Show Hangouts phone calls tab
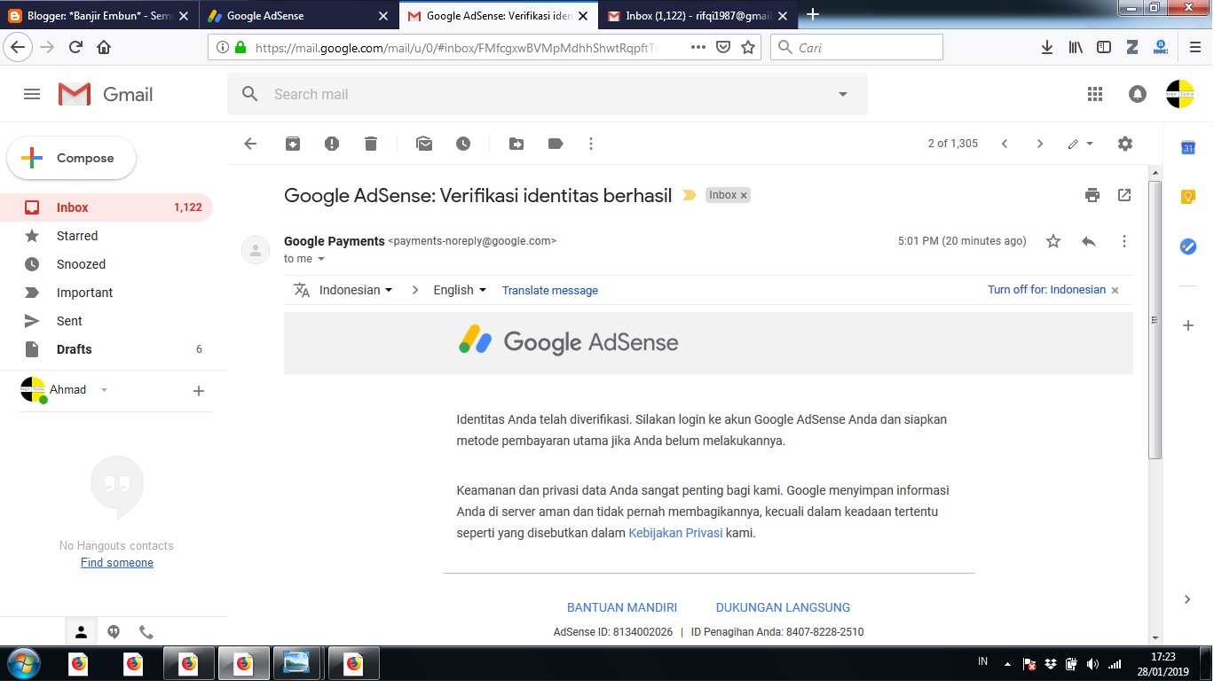Image resolution: width=1214 pixels, height=688 pixels. [x=146, y=632]
